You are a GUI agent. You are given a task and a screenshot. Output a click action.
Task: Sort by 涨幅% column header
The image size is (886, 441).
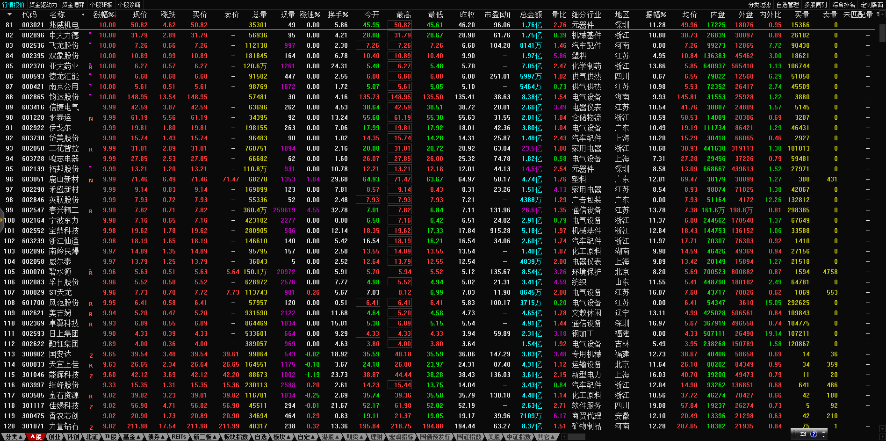click(104, 14)
